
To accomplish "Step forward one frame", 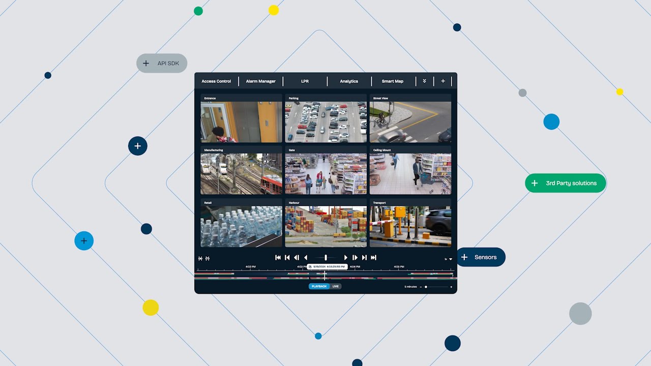I will coord(355,258).
